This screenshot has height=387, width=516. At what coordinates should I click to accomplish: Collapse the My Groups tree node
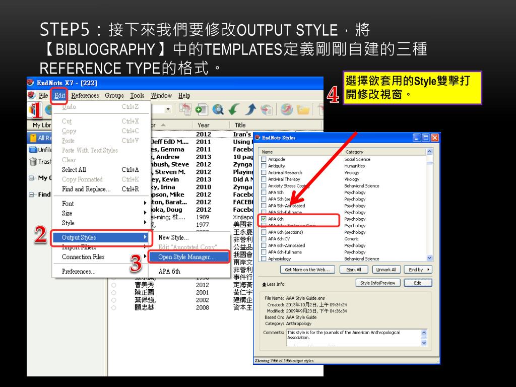[31, 178]
